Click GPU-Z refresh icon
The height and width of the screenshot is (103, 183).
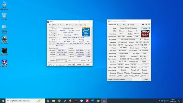tap(146, 24)
